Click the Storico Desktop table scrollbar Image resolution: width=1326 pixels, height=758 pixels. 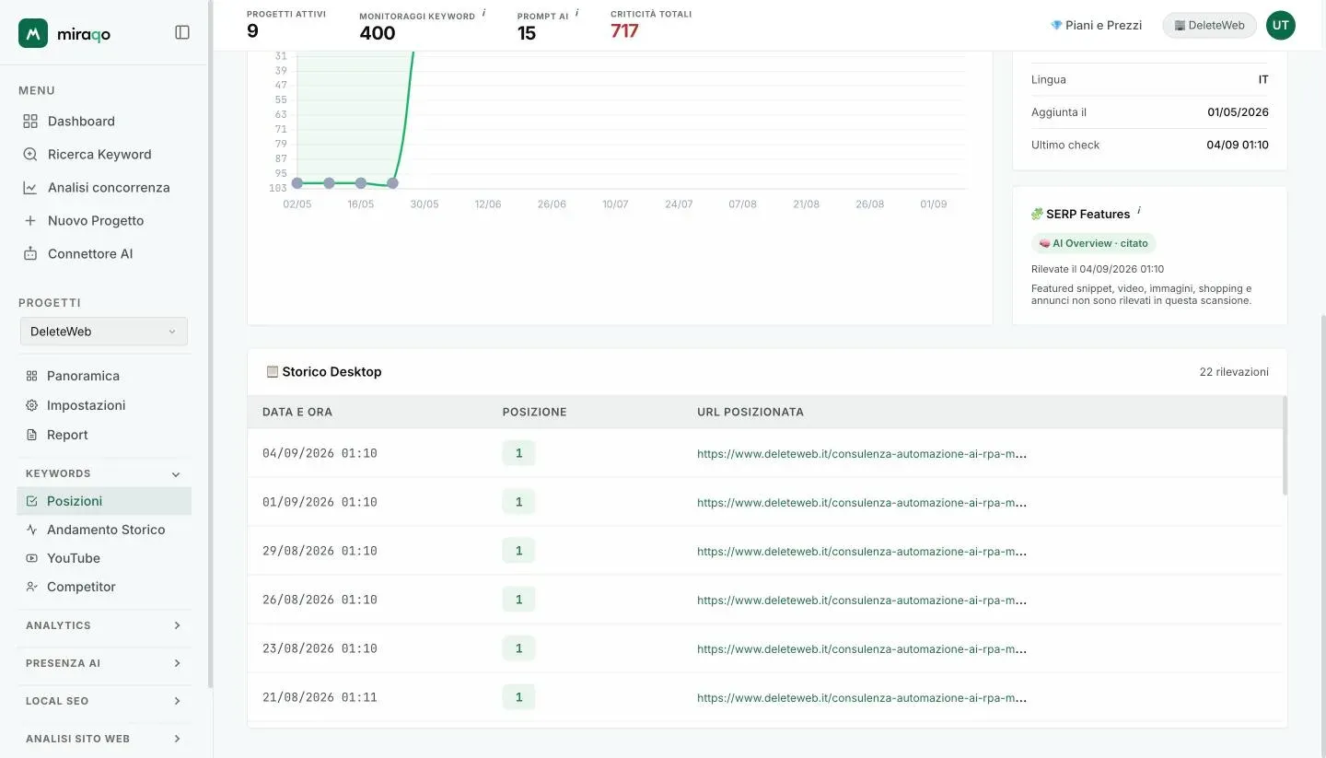pyautogui.click(x=1285, y=446)
